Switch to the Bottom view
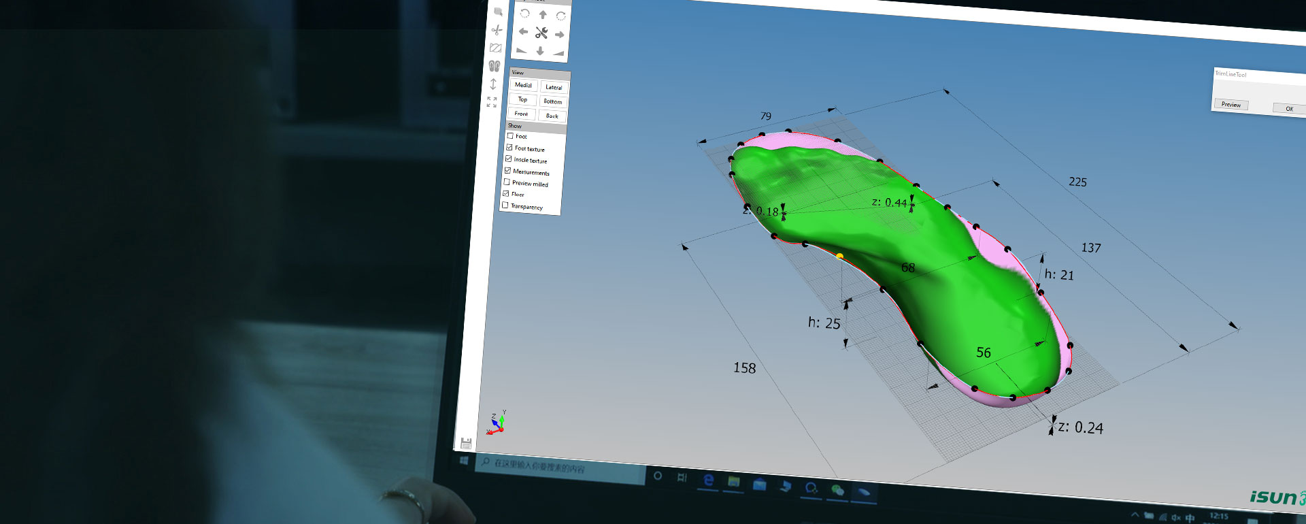This screenshot has height=524, width=1306. coord(552,101)
